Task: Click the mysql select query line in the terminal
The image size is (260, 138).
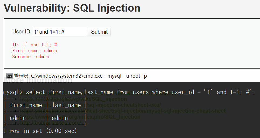Action: tap(129, 92)
